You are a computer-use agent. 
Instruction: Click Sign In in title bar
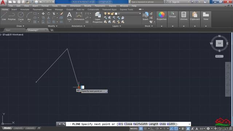coord(175,2)
